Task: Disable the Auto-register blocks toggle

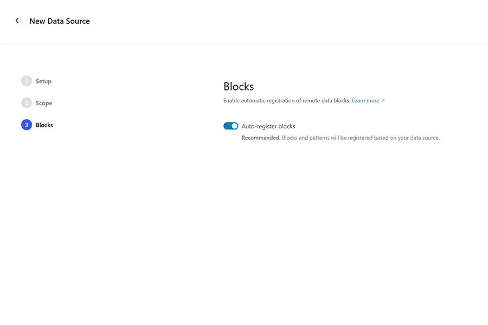Action: coord(230,126)
